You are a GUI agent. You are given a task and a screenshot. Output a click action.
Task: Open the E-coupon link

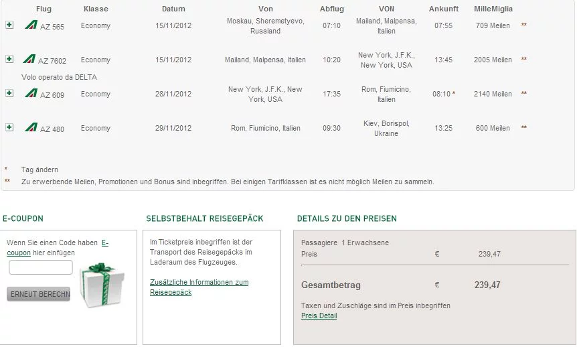tap(58, 248)
